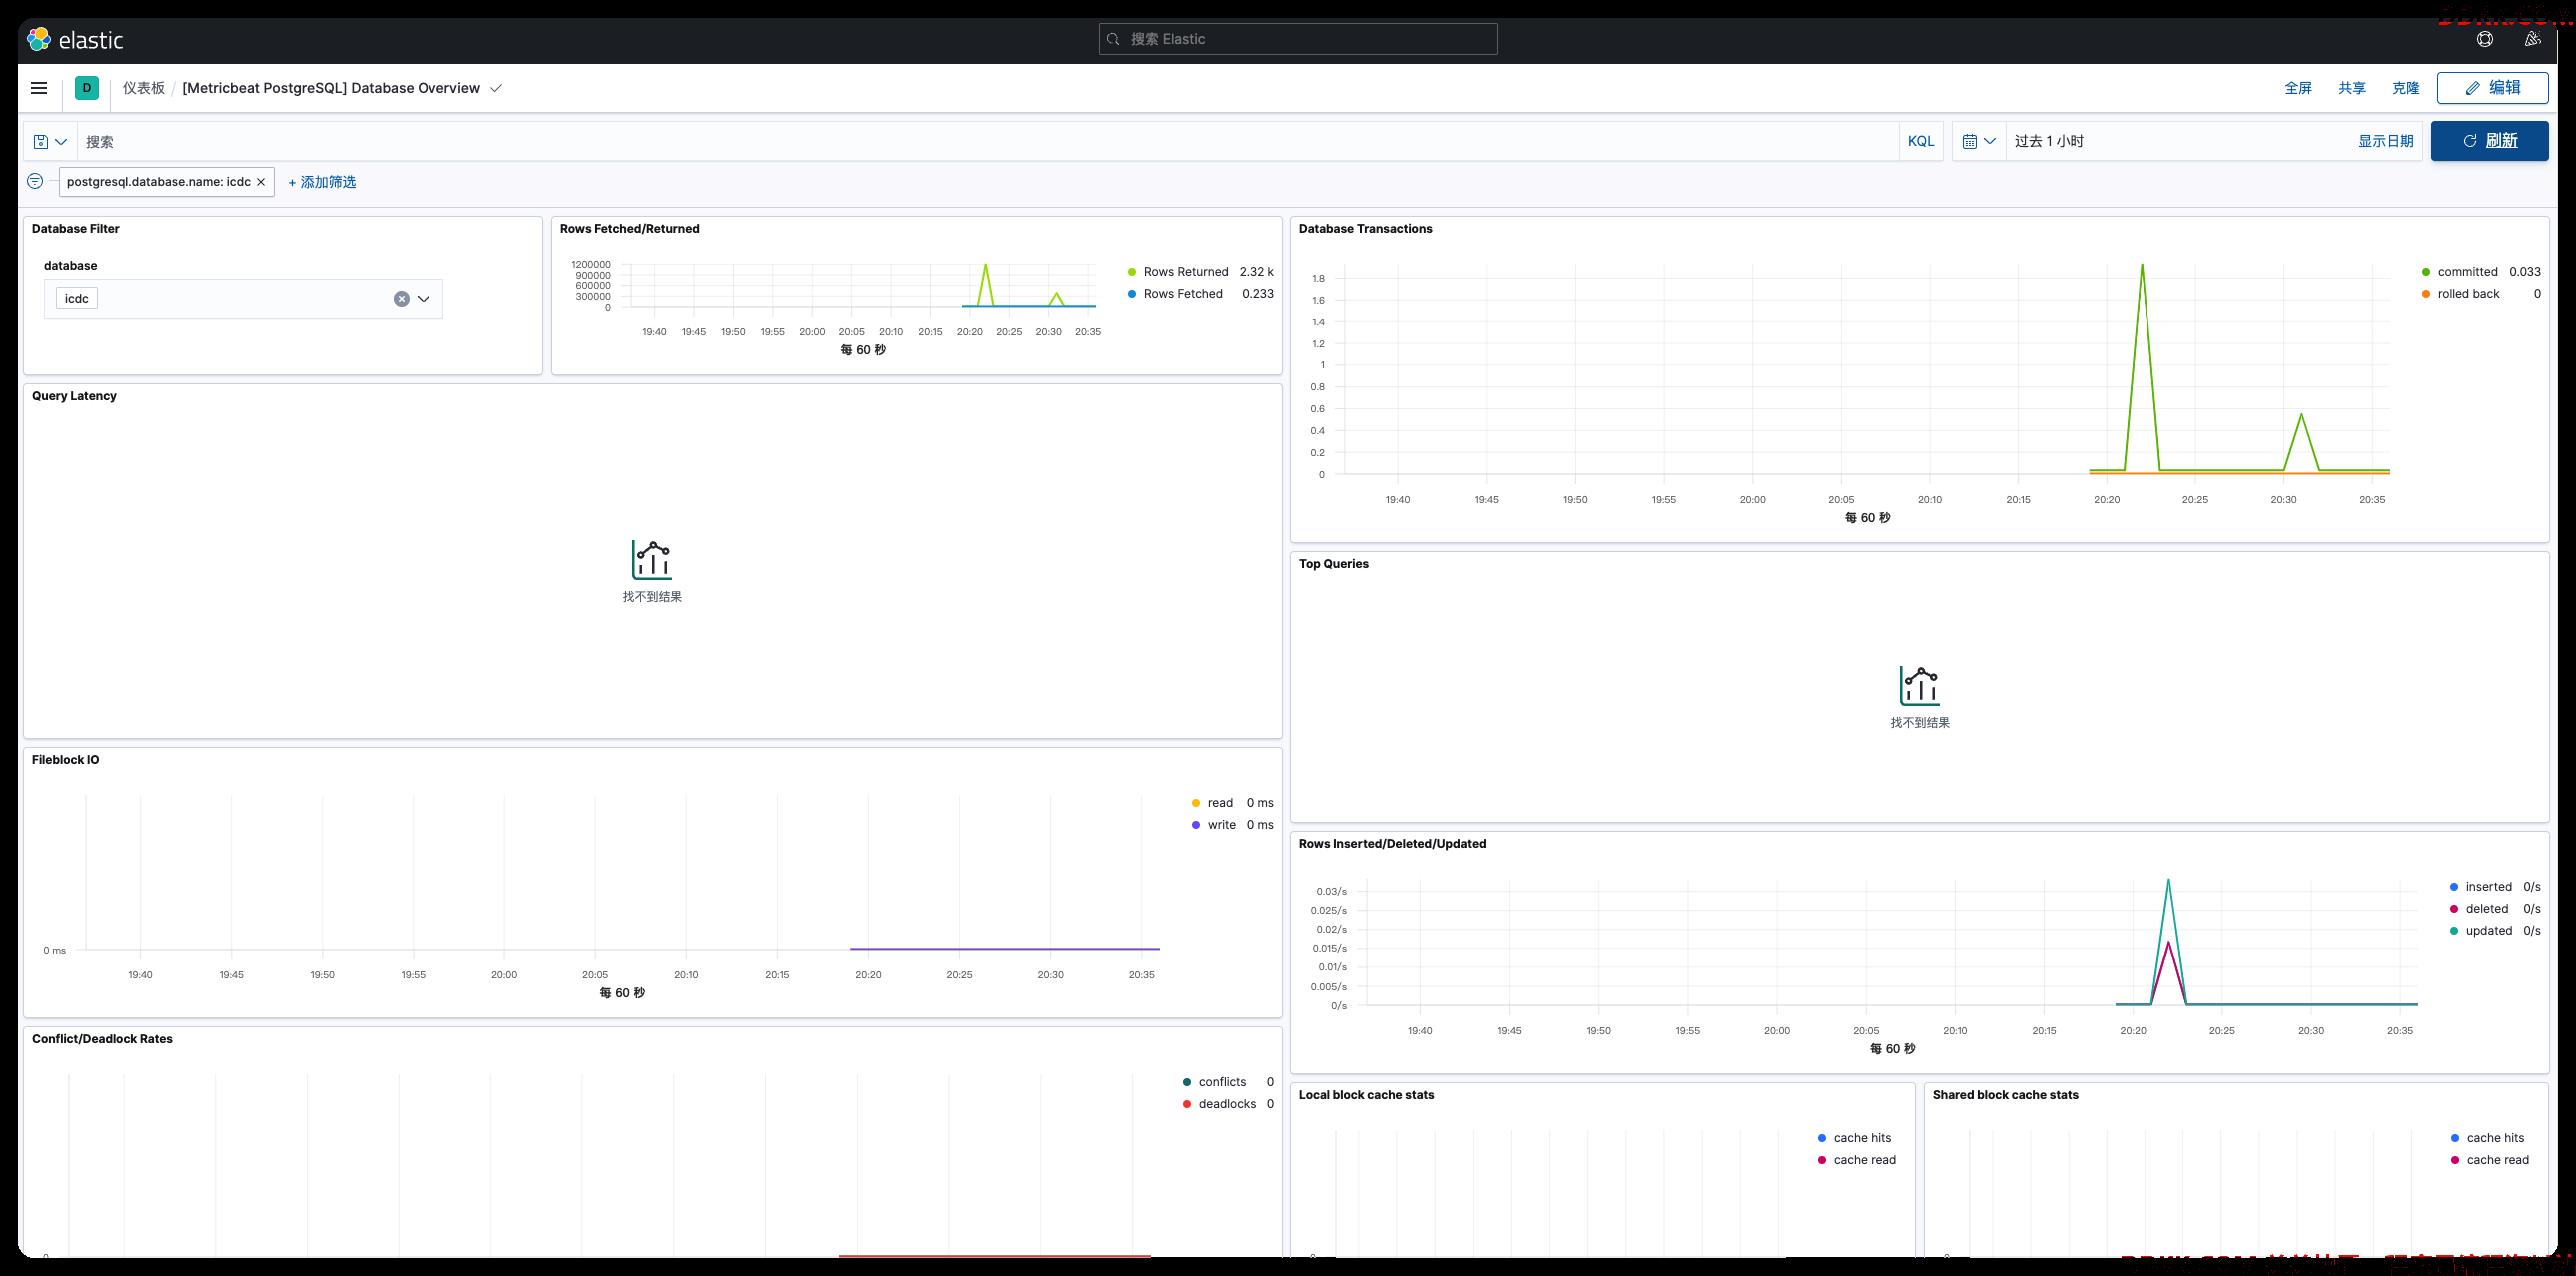Screen dimensions: 2576x1276
Task: Open the filter options circle icon
Action: 35,181
